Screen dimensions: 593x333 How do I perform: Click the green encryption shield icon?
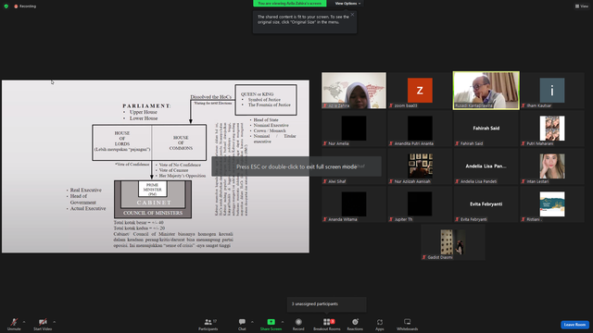6,6
